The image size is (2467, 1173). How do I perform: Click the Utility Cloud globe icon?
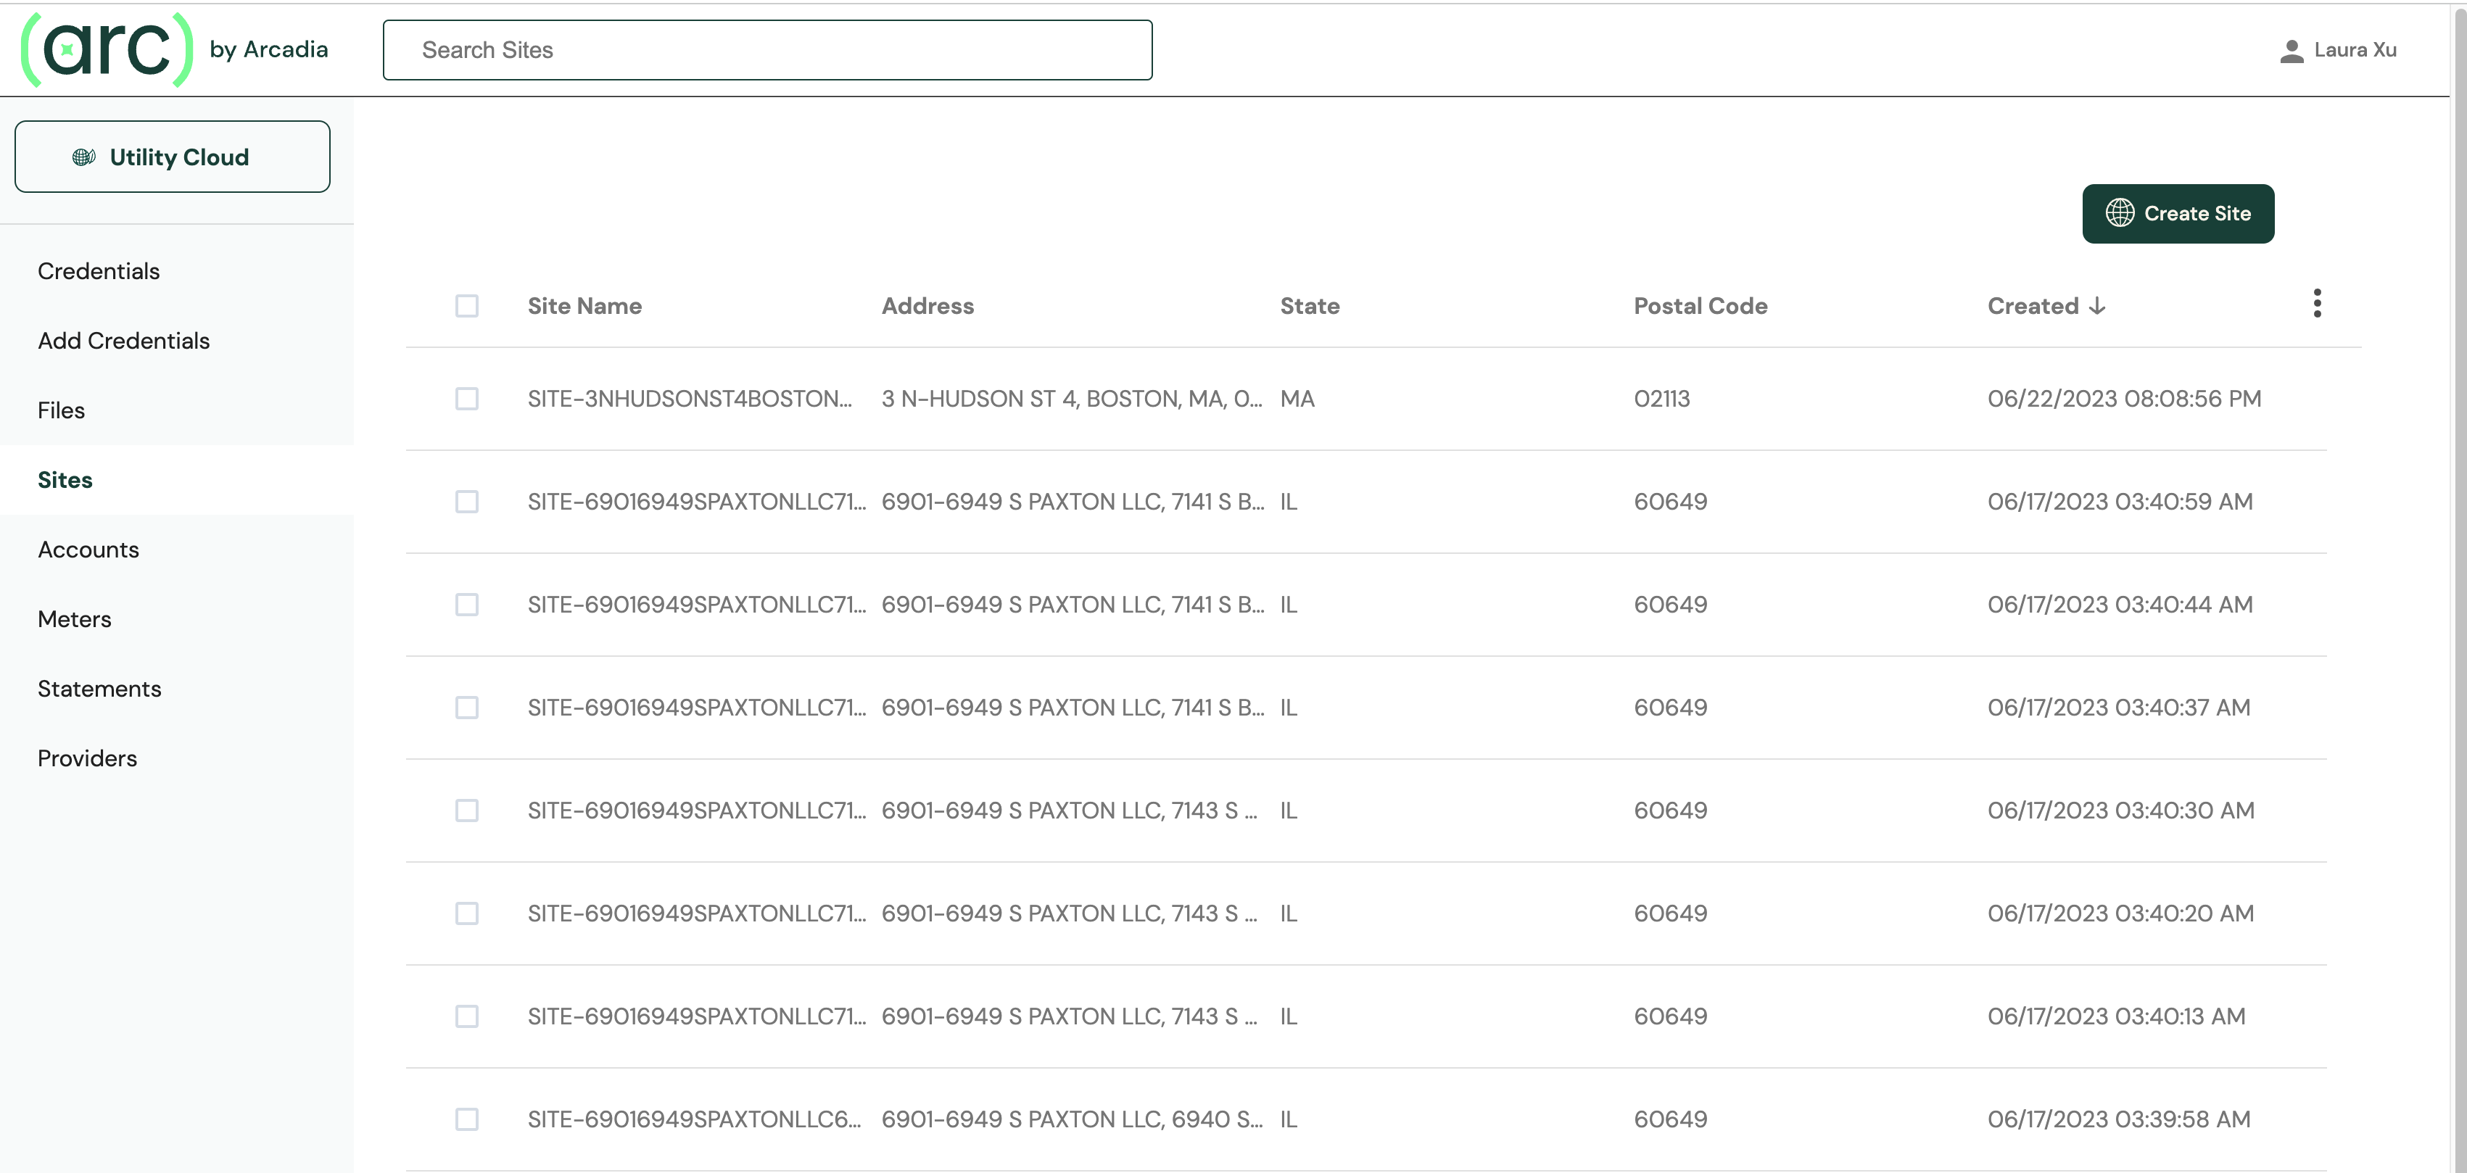coord(83,157)
